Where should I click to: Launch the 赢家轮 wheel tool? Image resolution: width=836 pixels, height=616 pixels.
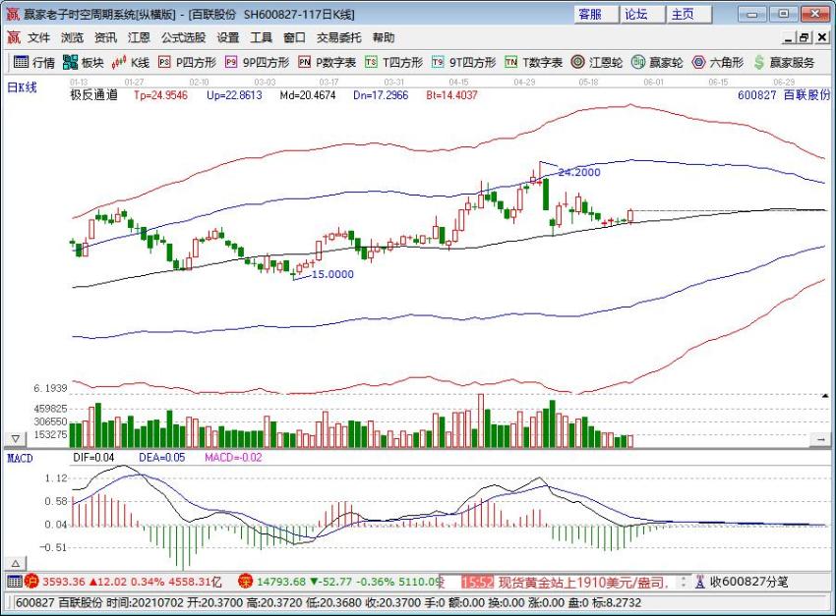pyautogui.click(x=657, y=63)
